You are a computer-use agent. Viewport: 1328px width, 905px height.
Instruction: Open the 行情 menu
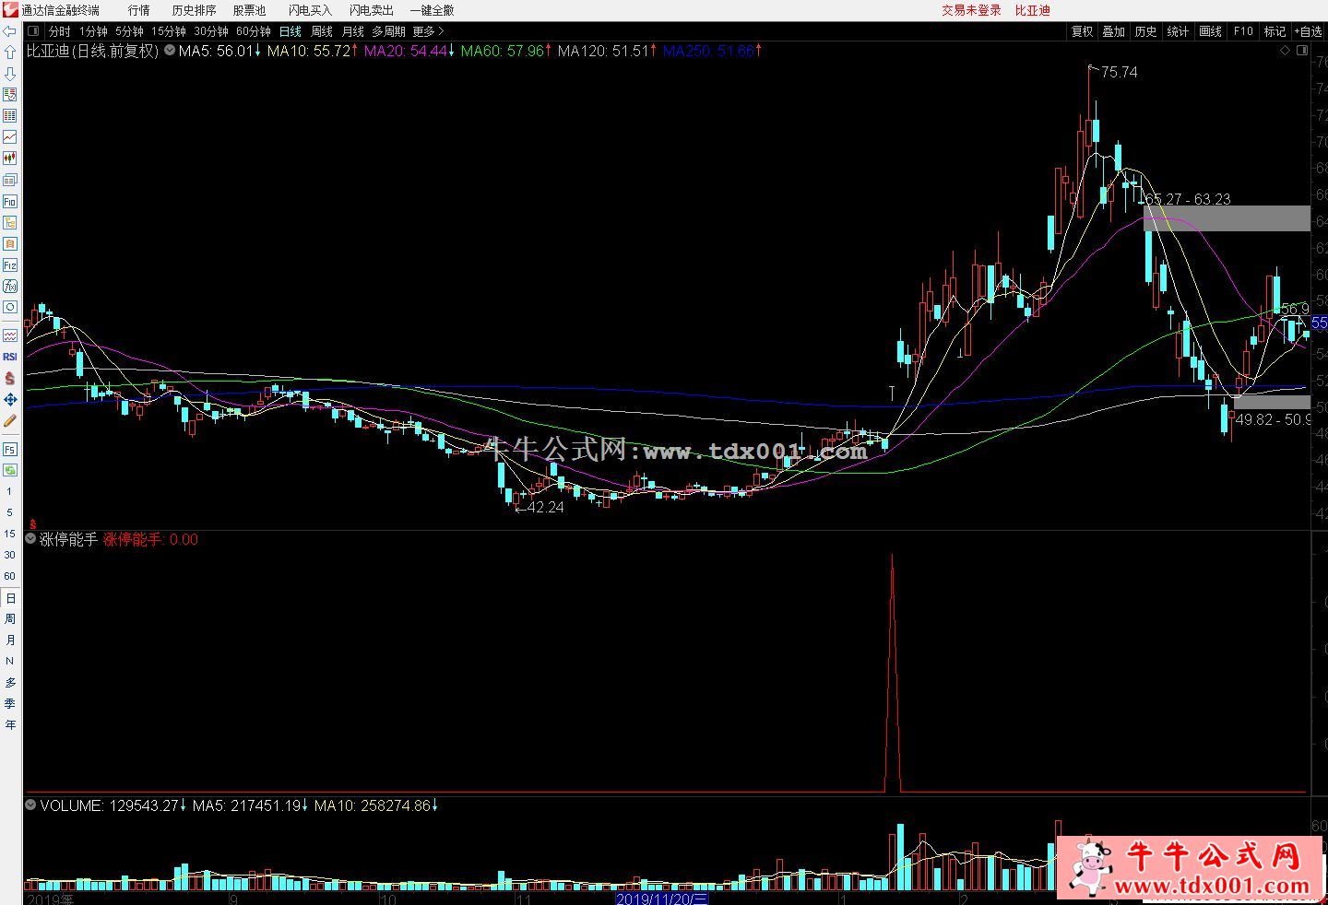(139, 10)
